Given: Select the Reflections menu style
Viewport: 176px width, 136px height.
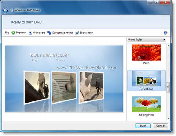Looking at the screenshot, I should pos(146,80).
